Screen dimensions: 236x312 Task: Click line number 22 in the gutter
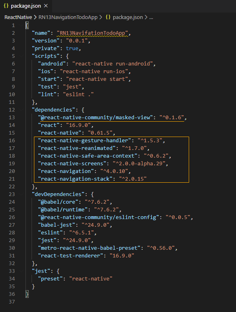click(x=12, y=187)
